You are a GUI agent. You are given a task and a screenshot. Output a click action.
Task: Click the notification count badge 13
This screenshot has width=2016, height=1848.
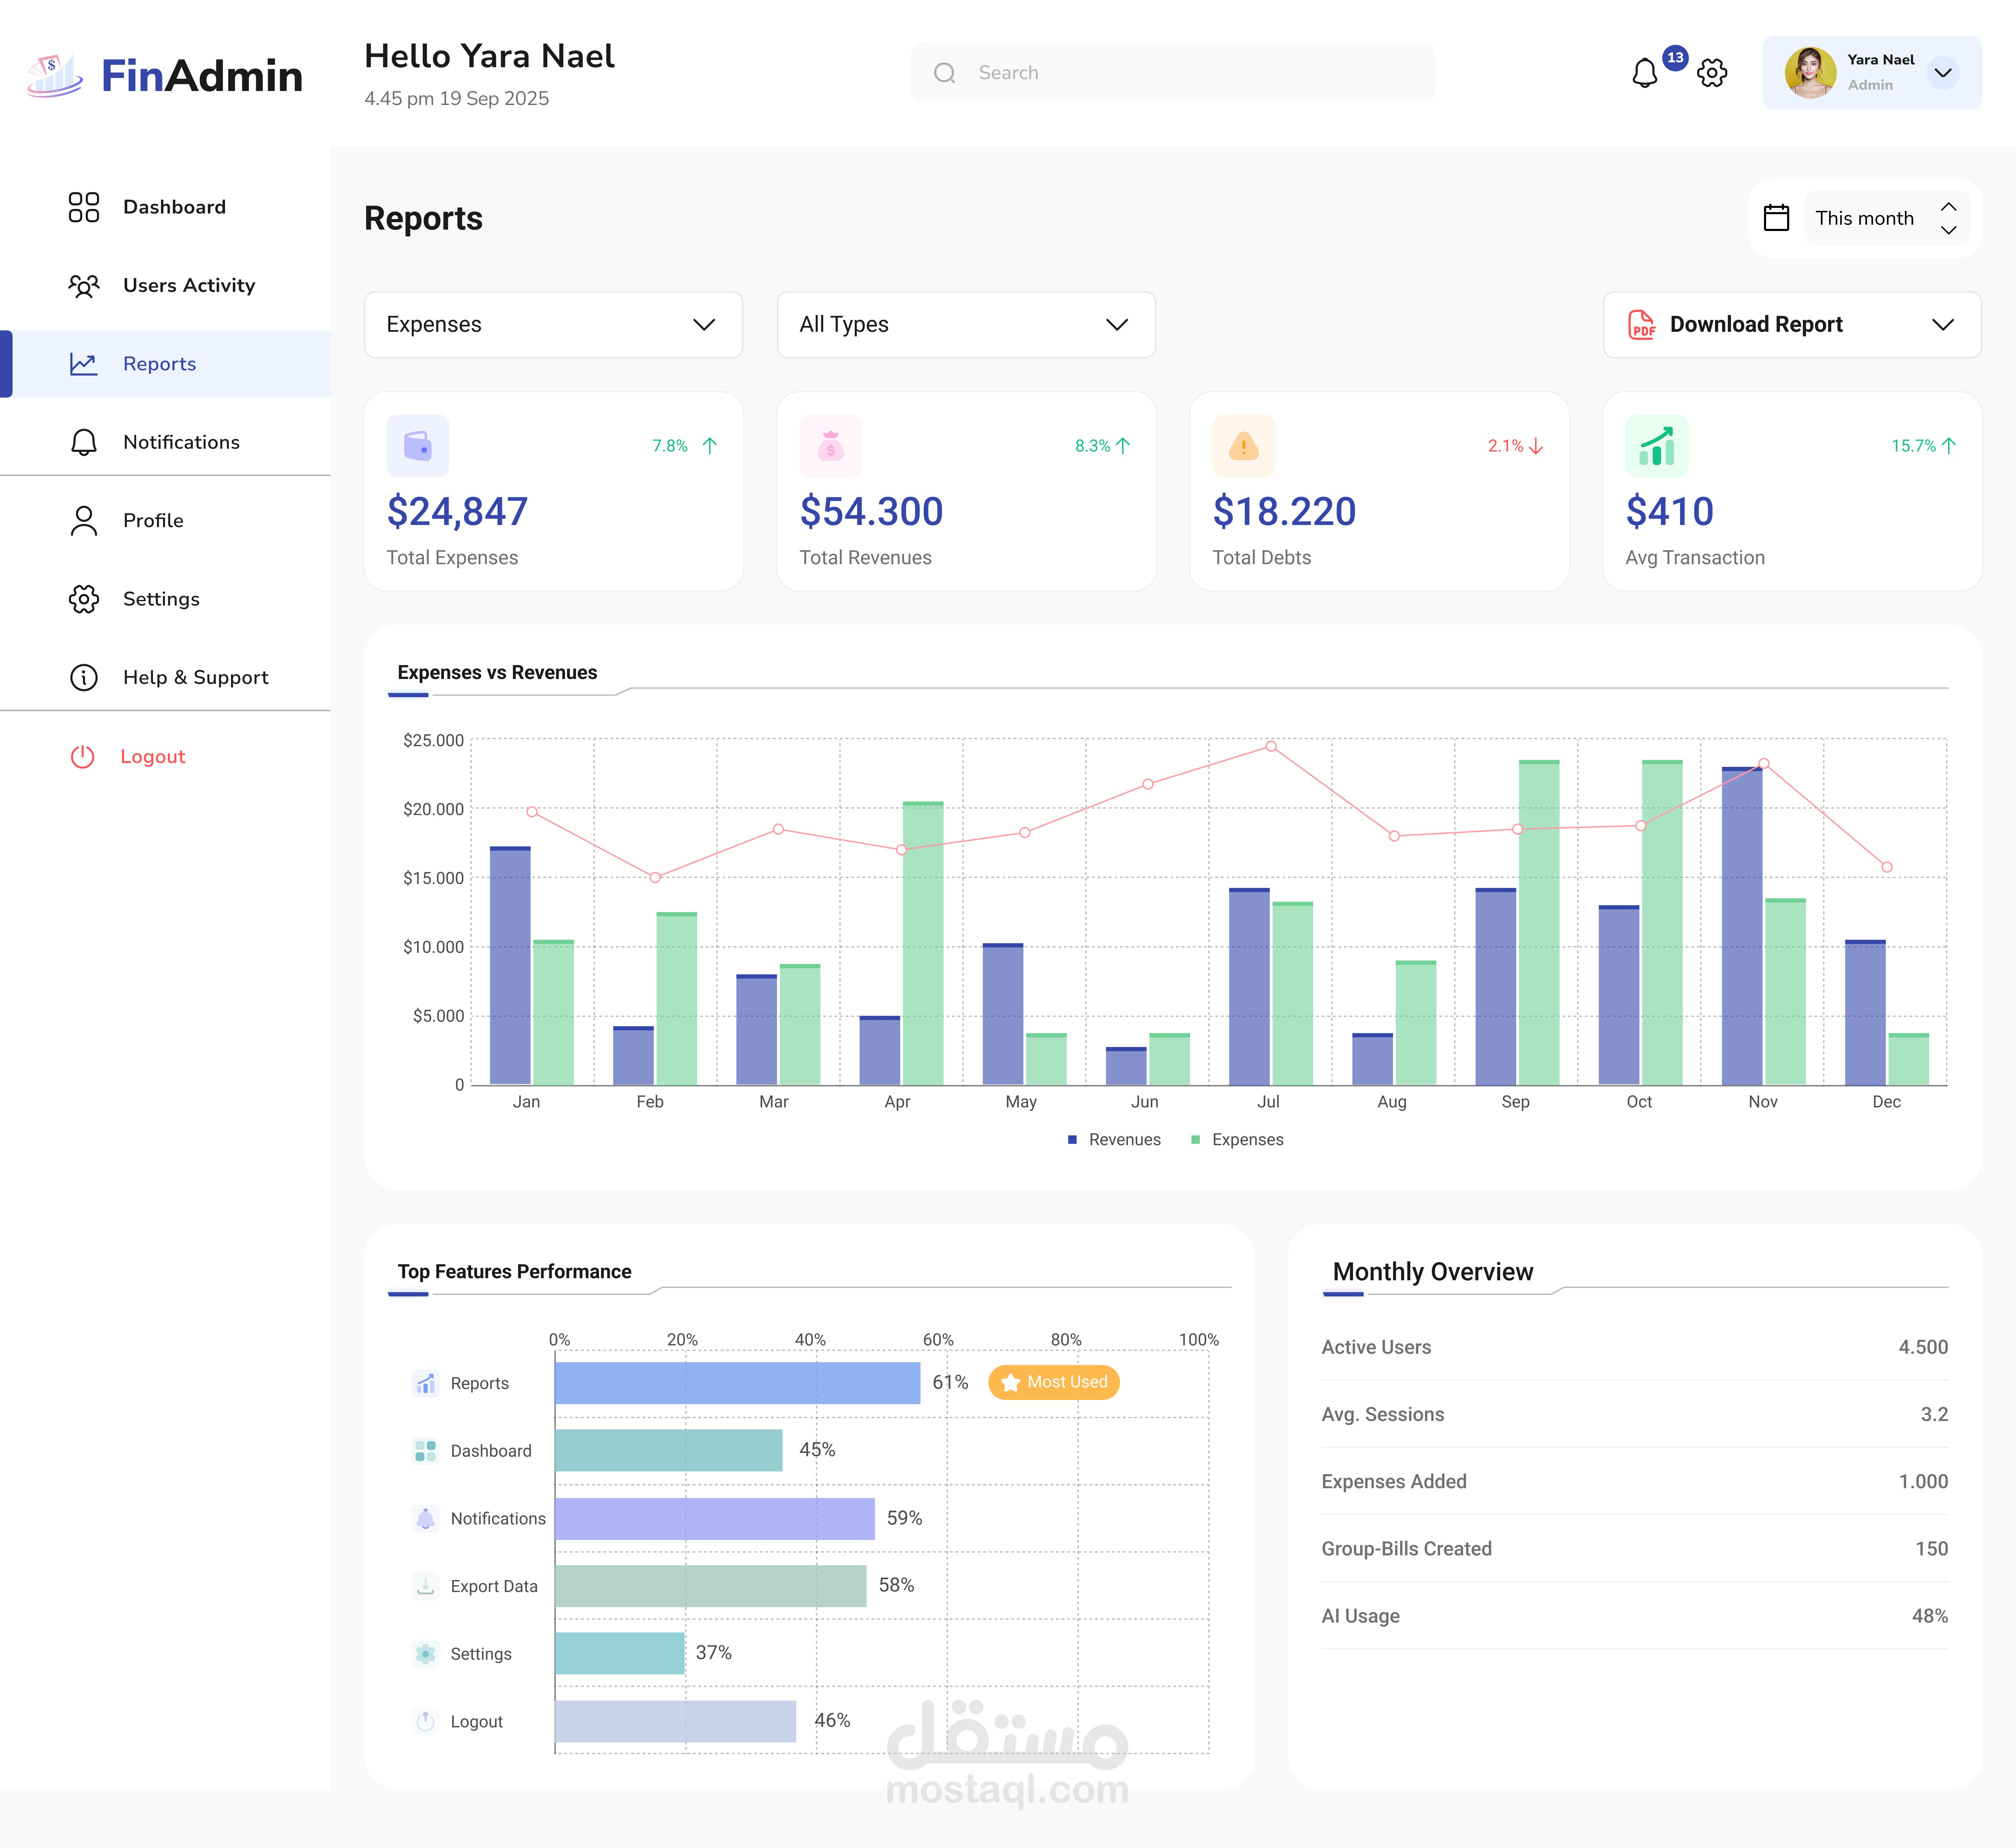click(x=1675, y=58)
